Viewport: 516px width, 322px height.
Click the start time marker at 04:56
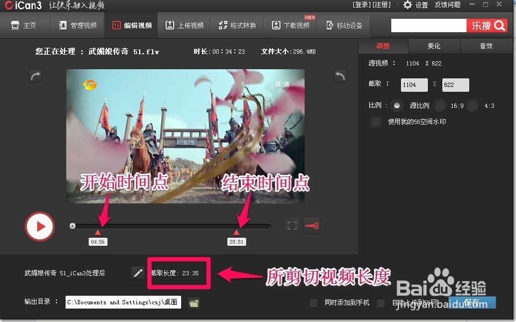coord(98,232)
